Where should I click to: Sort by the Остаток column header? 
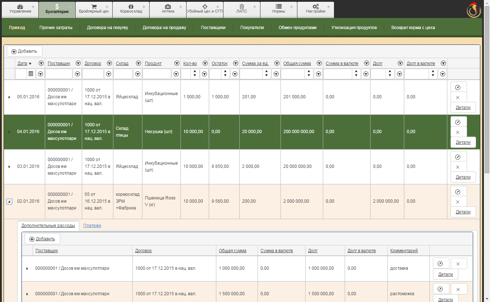[220, 63]
